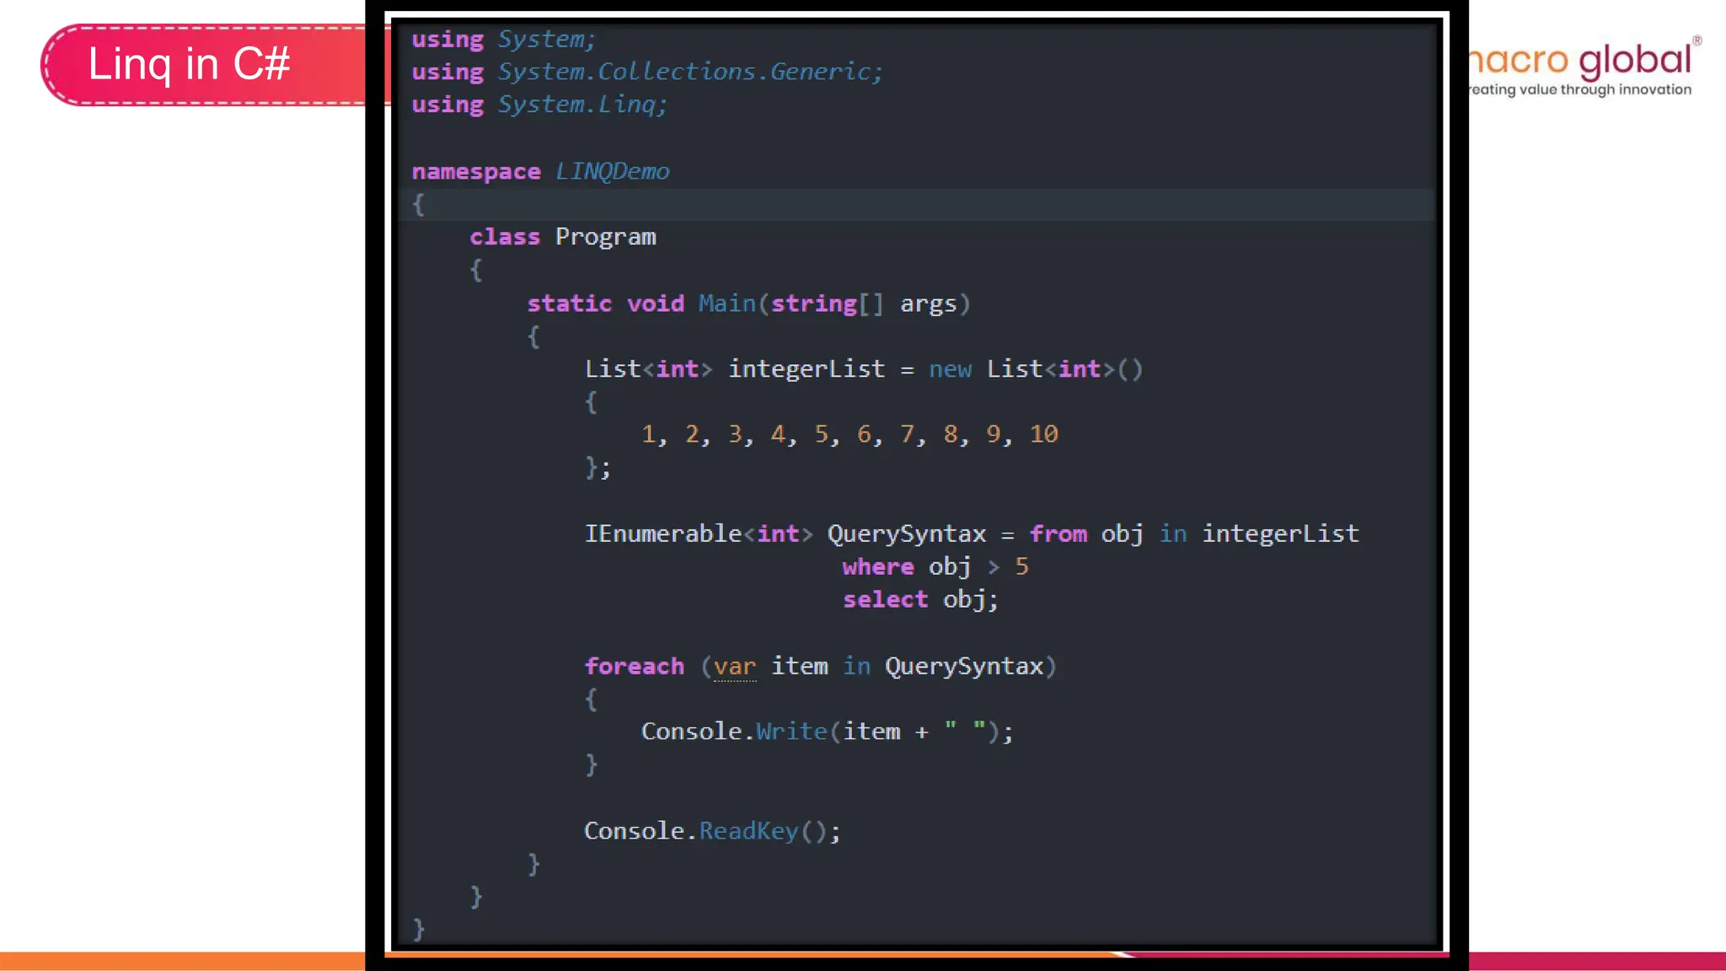This screenshot has width=1726, height=971.
Task: Click 'IEnumerable<int>' type
Action: coord(699,534)
